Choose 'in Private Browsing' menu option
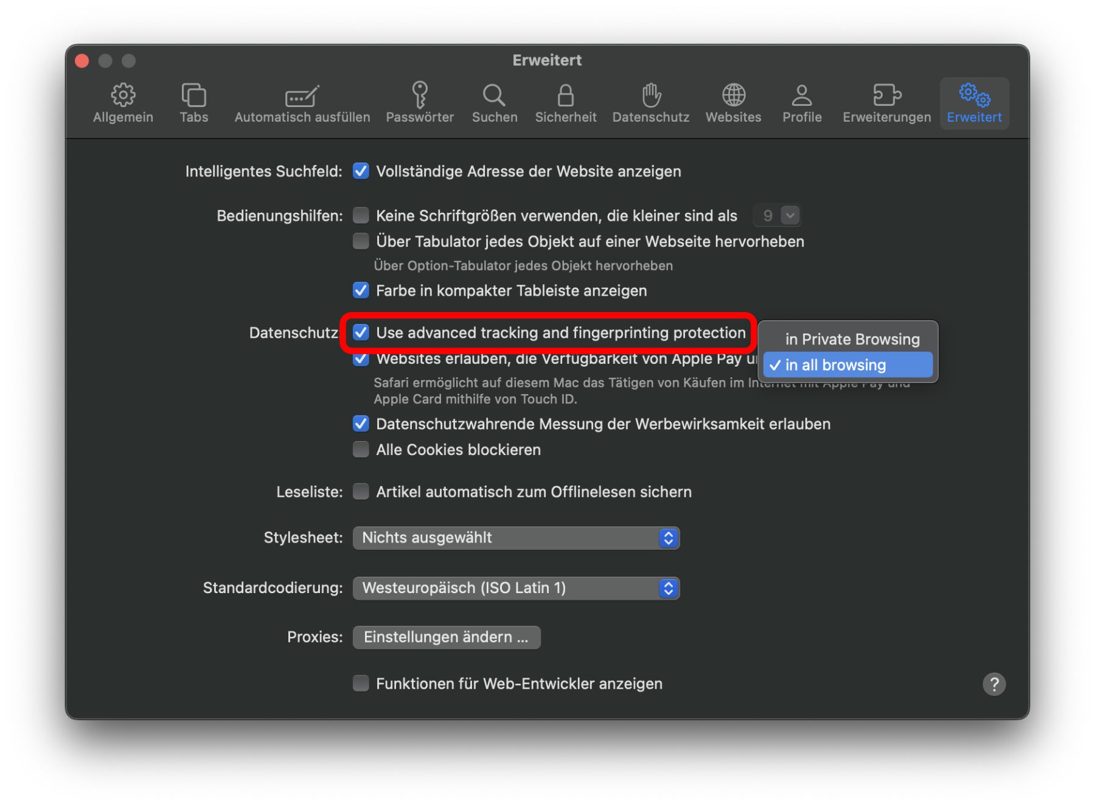Screen dimensions: 1095x806 pyautogui.click(x=851, y=339)
